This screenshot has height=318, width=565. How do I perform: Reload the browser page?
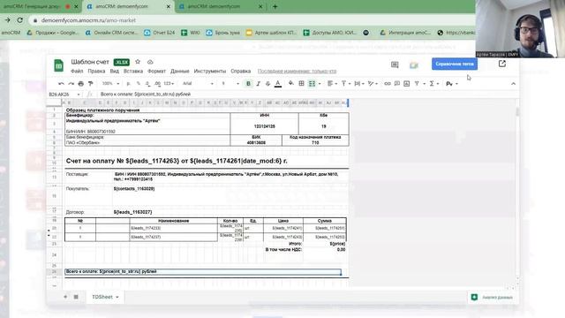[x=20, y=20]
